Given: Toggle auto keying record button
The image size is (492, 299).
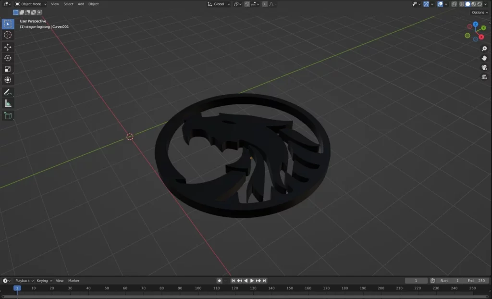Looking at the screenshot, I should 219,281.
